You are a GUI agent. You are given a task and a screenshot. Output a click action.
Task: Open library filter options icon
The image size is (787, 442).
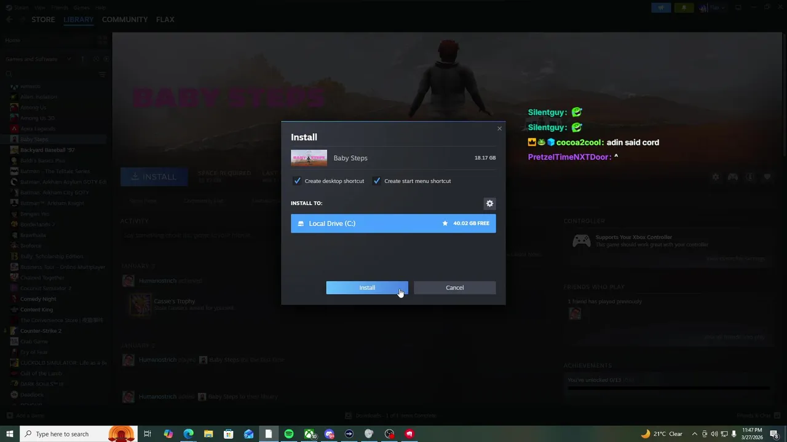[x=102, y=74]
